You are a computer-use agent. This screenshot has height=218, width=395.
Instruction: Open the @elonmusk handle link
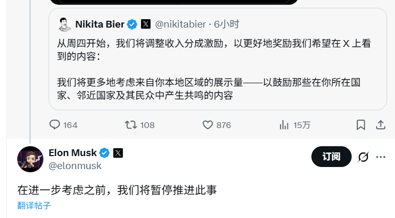[x=75, y=166]
